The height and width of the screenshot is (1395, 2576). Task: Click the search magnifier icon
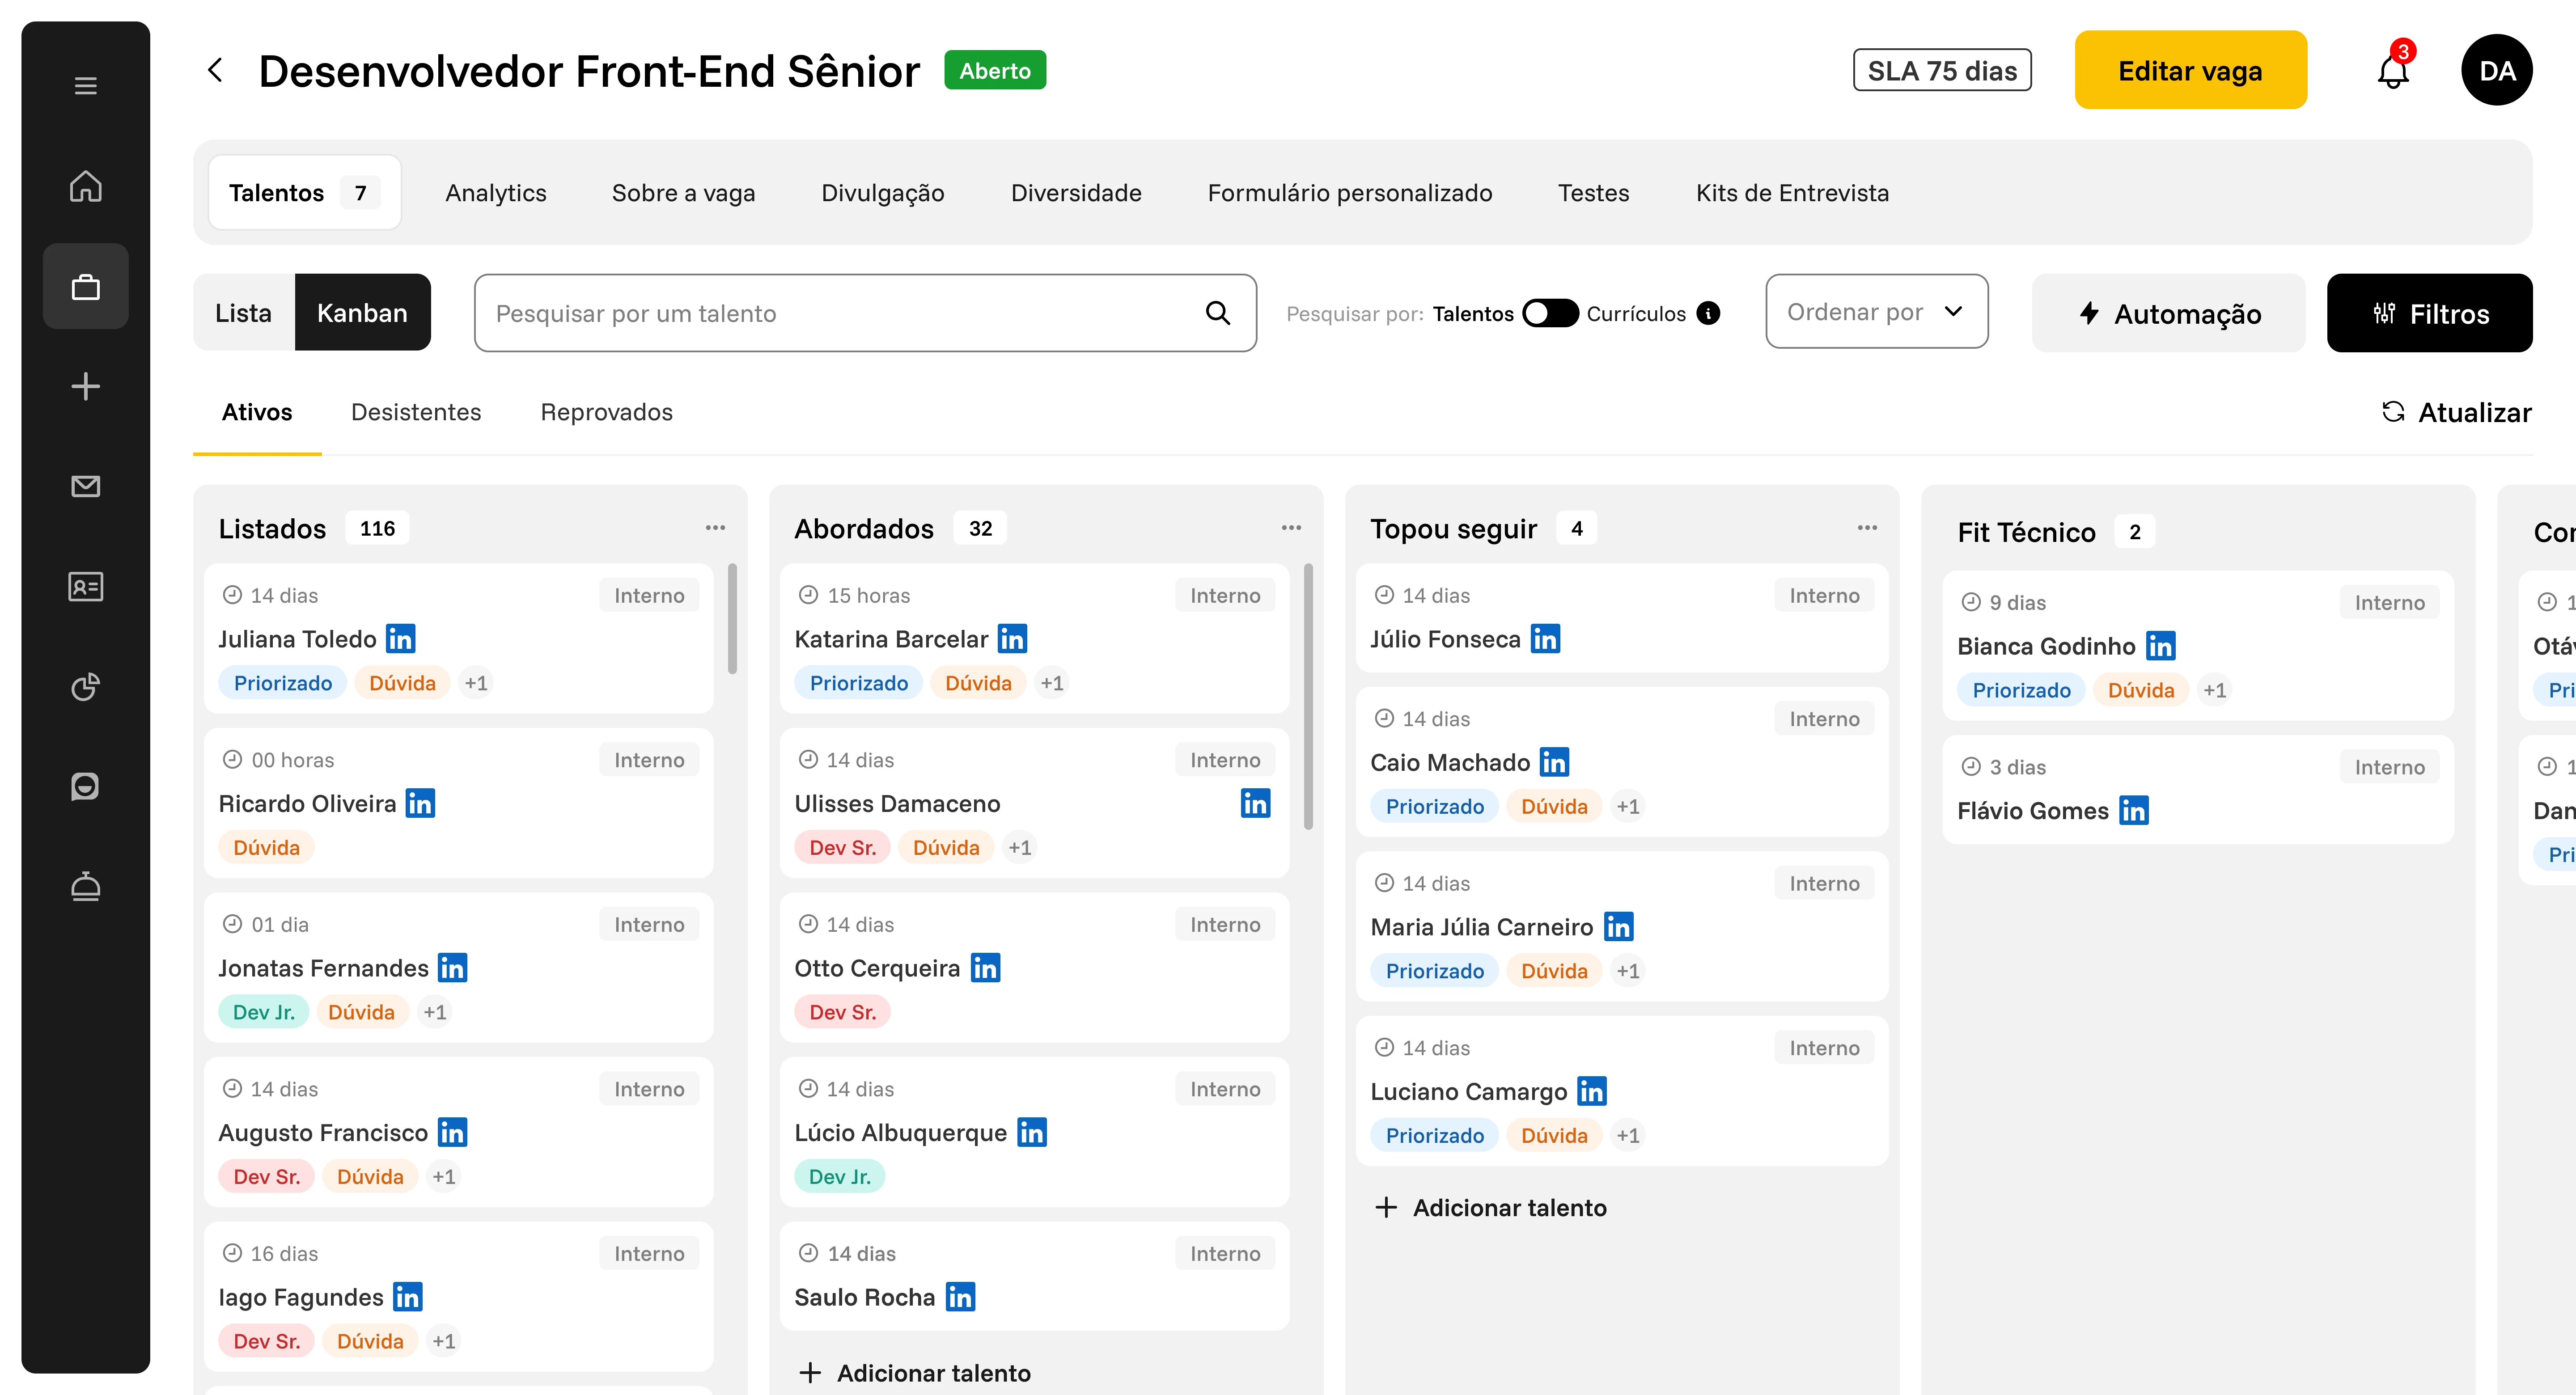click(1217, 313)
